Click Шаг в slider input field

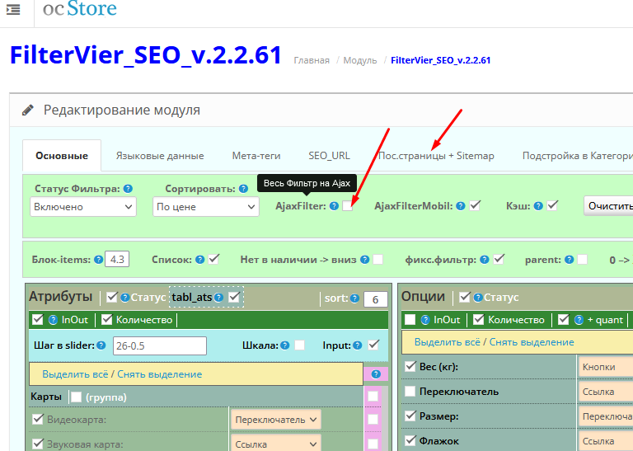pos(160,345)
